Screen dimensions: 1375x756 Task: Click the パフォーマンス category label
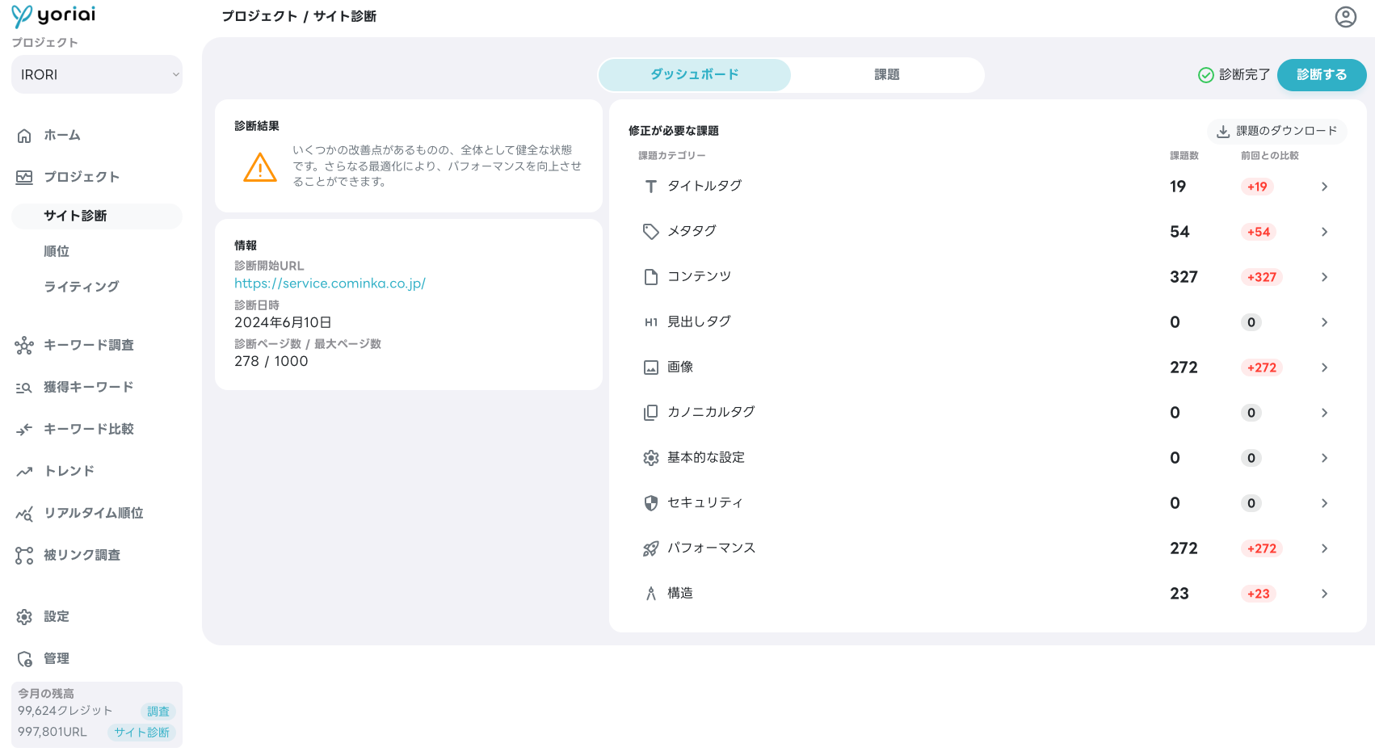[x=711, y=548]
